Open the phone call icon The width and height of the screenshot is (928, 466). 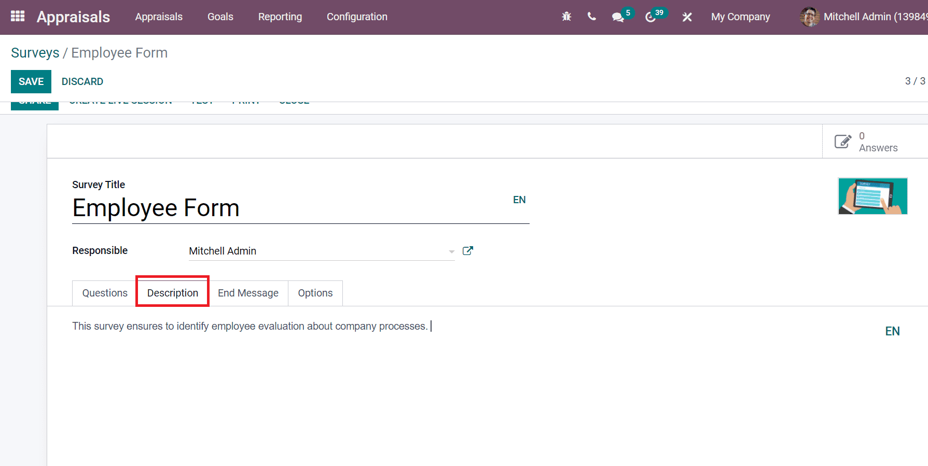click(x=591, y=17)
